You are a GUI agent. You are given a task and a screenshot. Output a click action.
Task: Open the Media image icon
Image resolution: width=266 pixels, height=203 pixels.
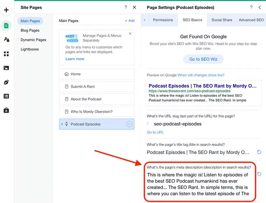pyautogui.click(x=6, y=68)
